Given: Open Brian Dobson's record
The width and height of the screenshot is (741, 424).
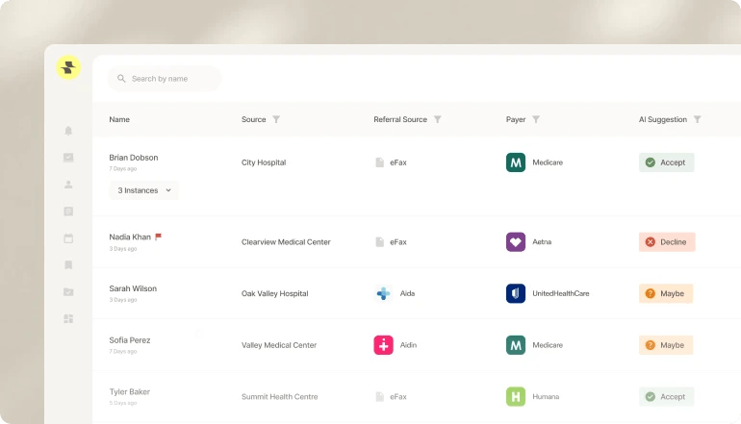Looking at the screenshot, I should pos(133,158).
